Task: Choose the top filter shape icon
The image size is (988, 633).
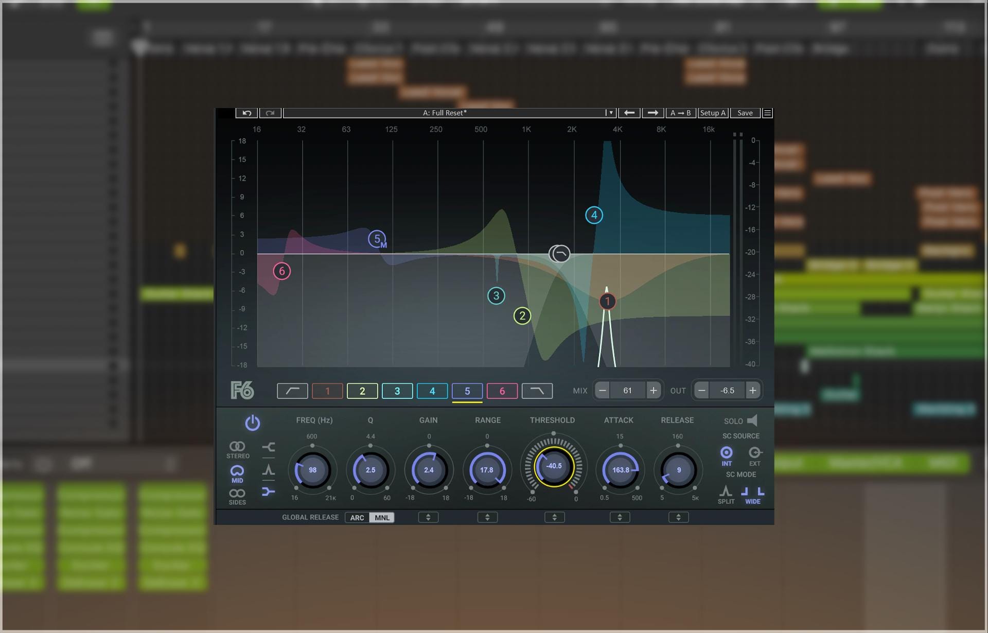Action: pyautogui.click(x=268, y=447)
